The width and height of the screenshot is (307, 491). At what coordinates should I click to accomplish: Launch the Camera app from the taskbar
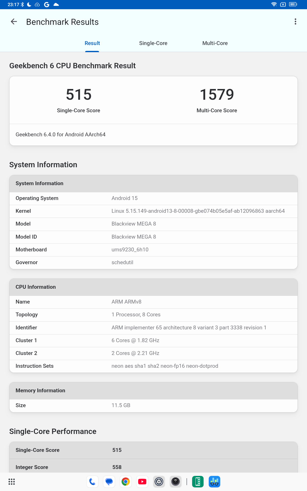tap(176, 482)
